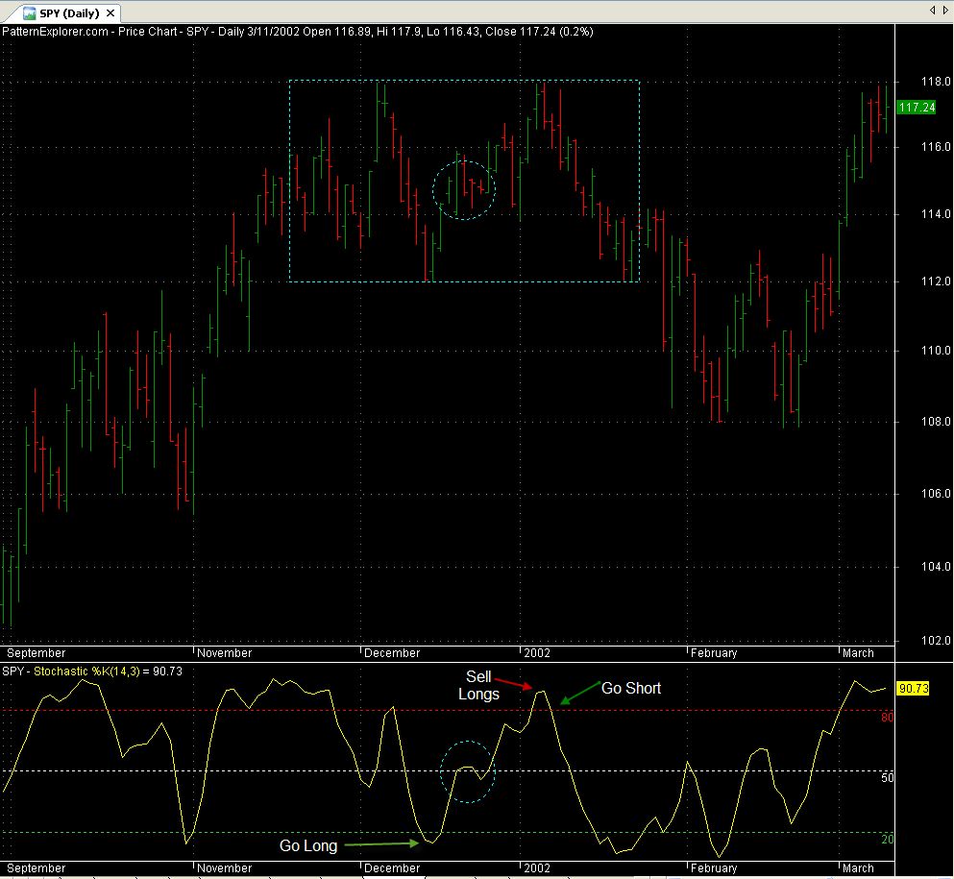Close the SPY (Daily) tab
Screen dimensions: 954x879
110,13
